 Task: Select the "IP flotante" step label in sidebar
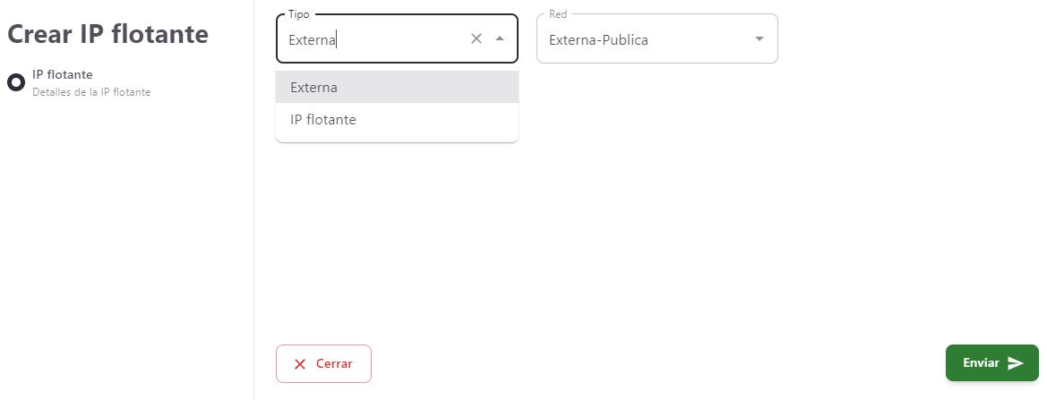[63, 74]
